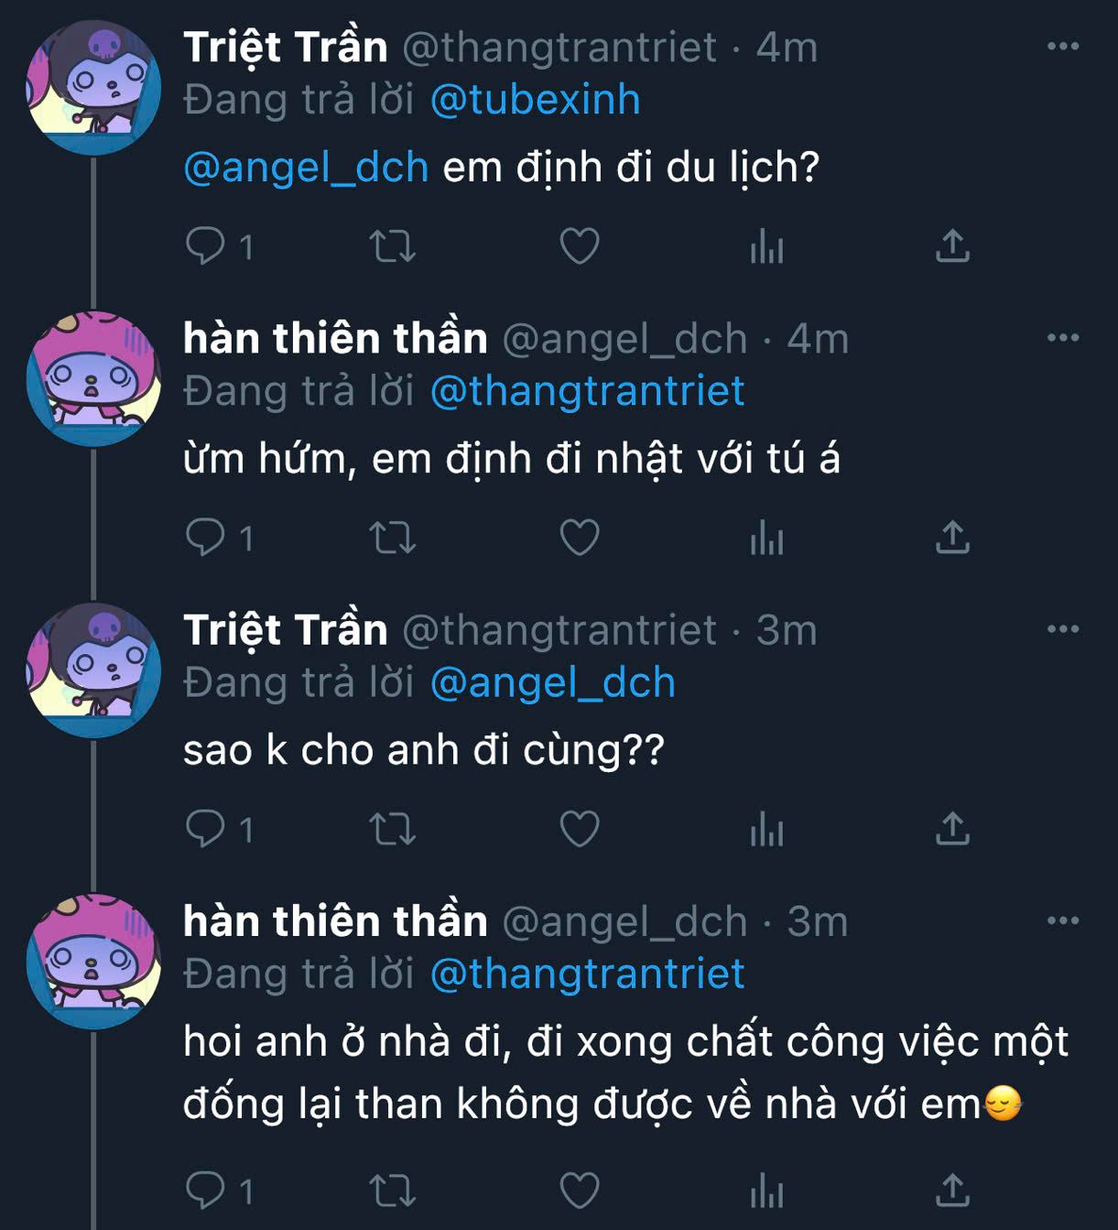This screenshot has width=1118, height=1230.
Task: Like the 'em định đi du lịch?' tweet
Action: tap(579, 245)
